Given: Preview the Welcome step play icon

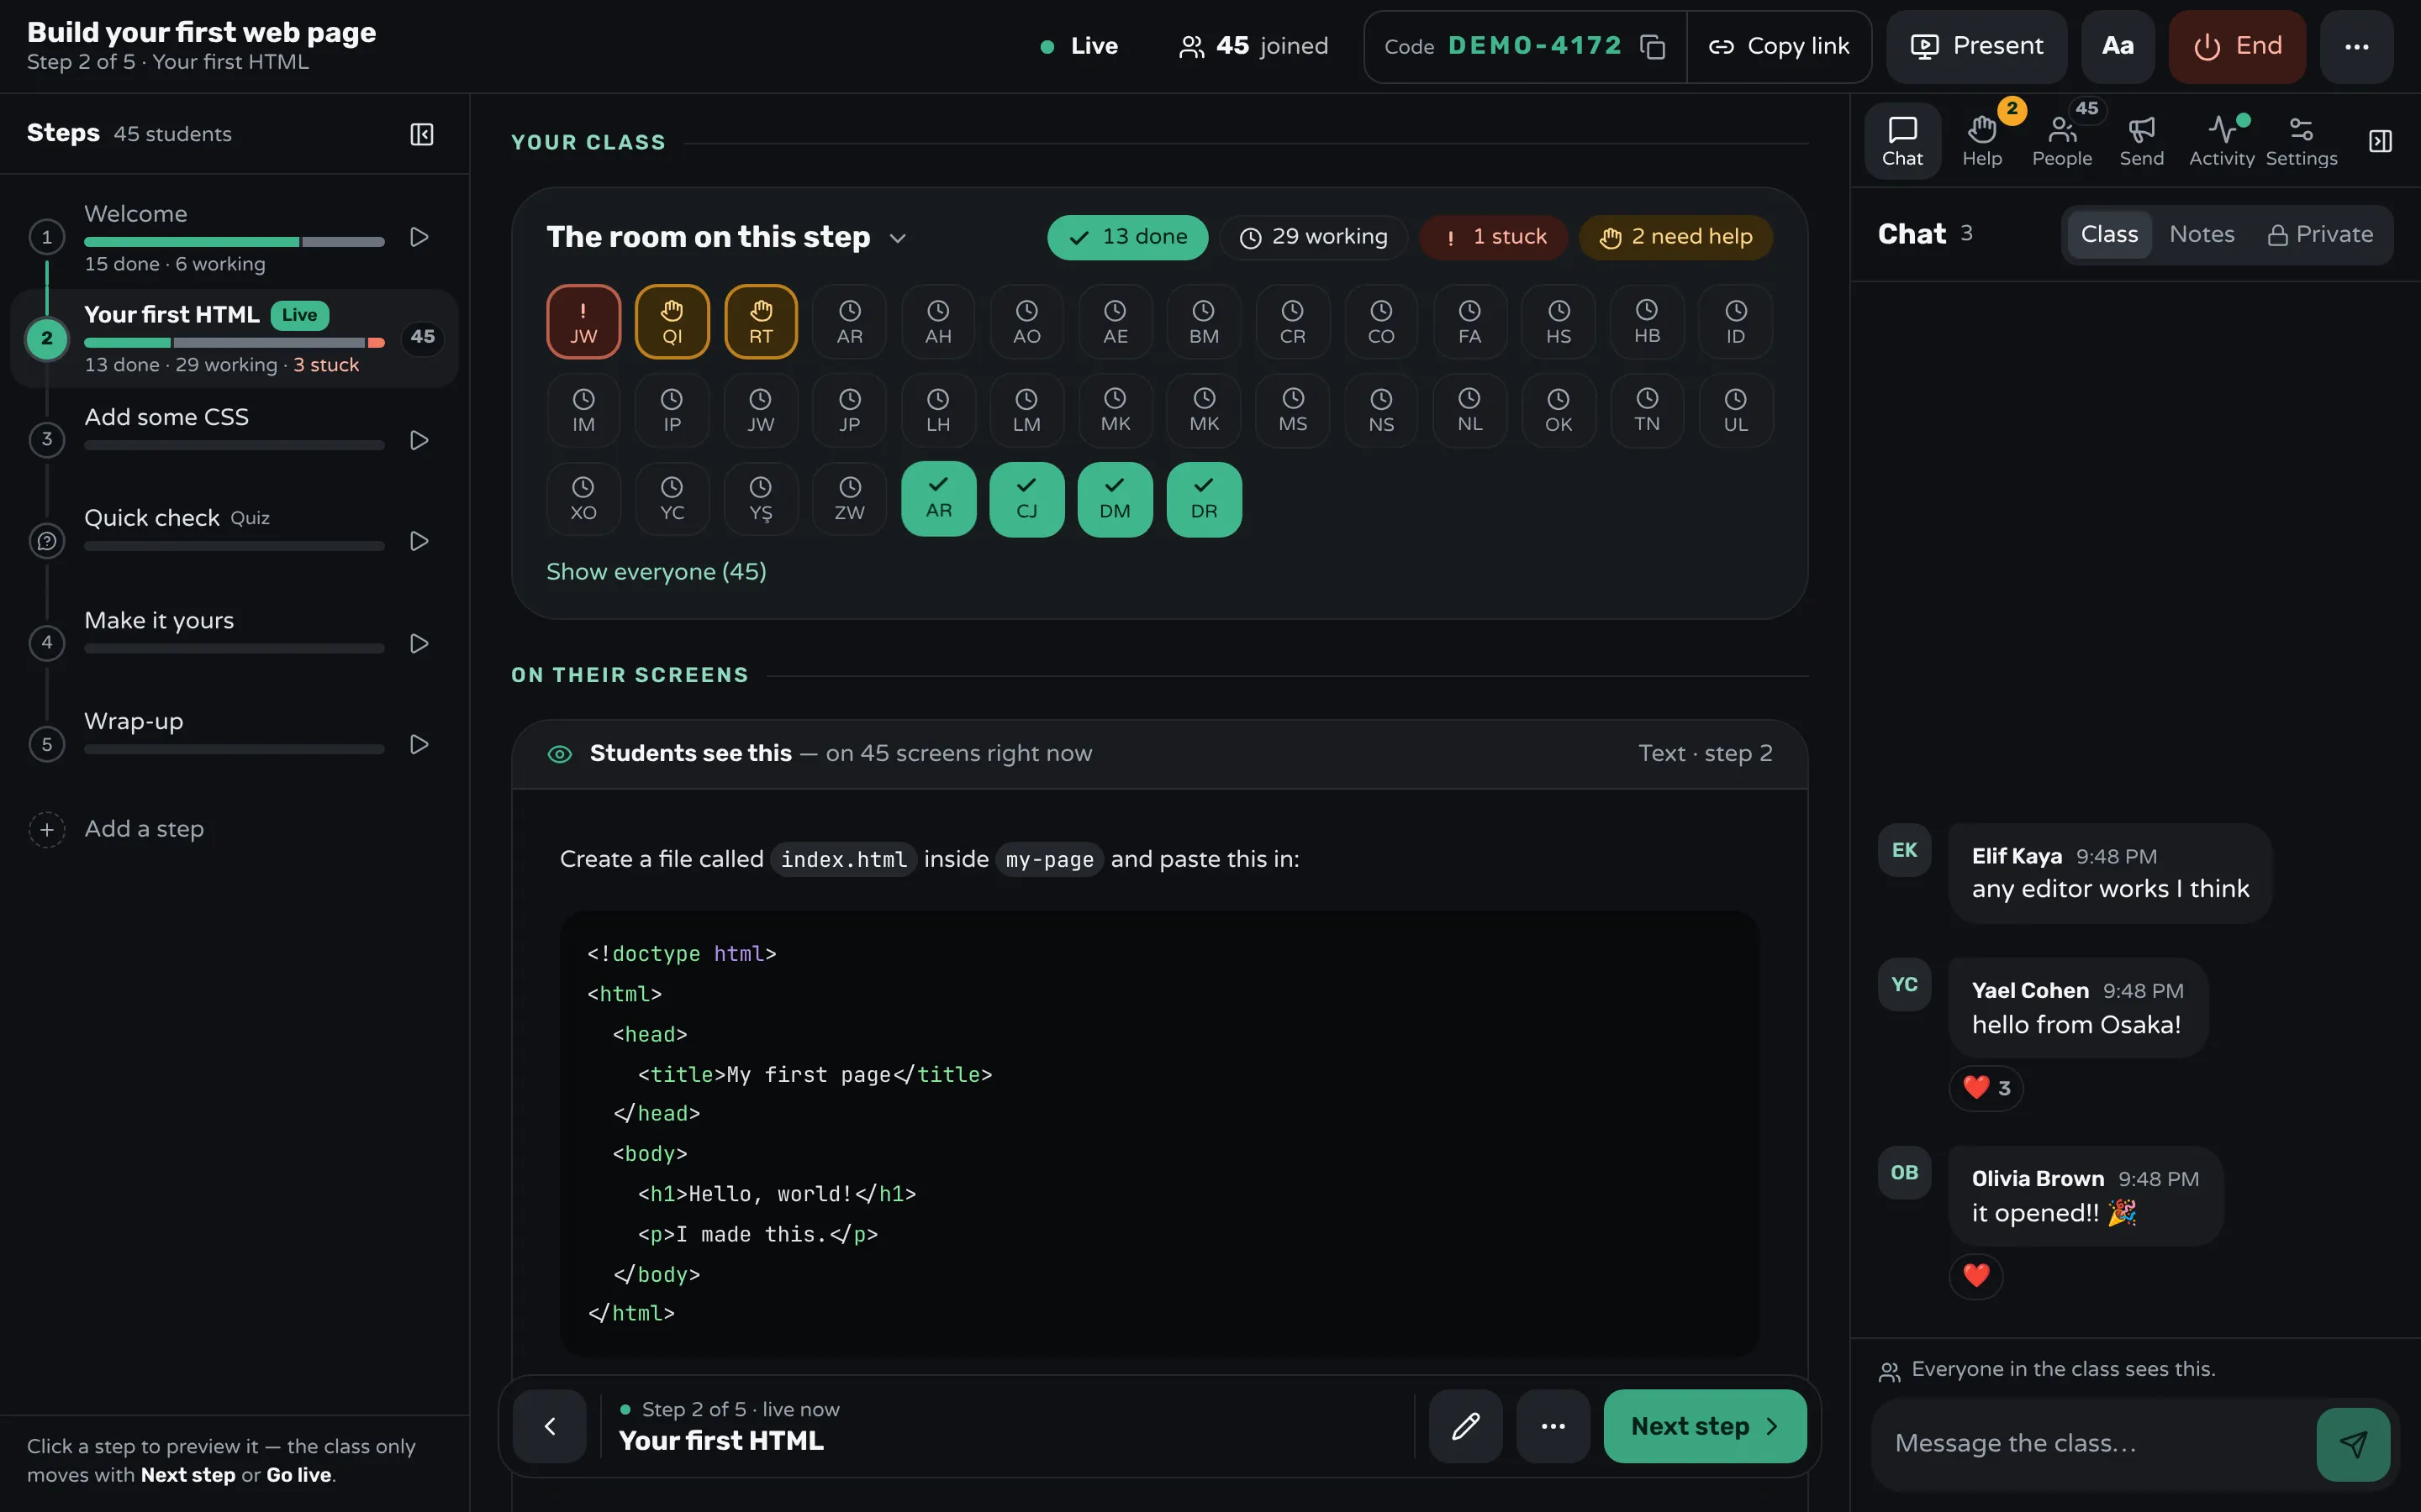Looking at the screenshot, I should [x=420, y=237].
